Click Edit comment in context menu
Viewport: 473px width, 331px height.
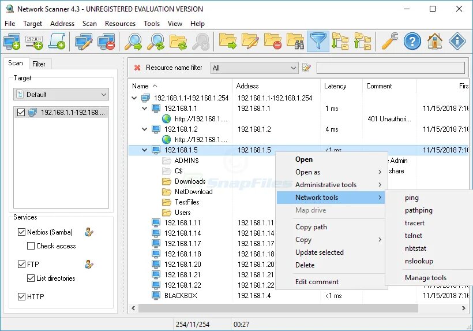(x=331, y=282)
